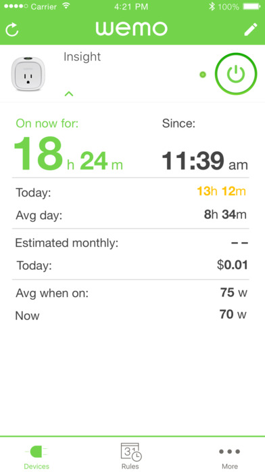
Task: Tap the 18h 24m on-time value
Action: pos(68,155)
